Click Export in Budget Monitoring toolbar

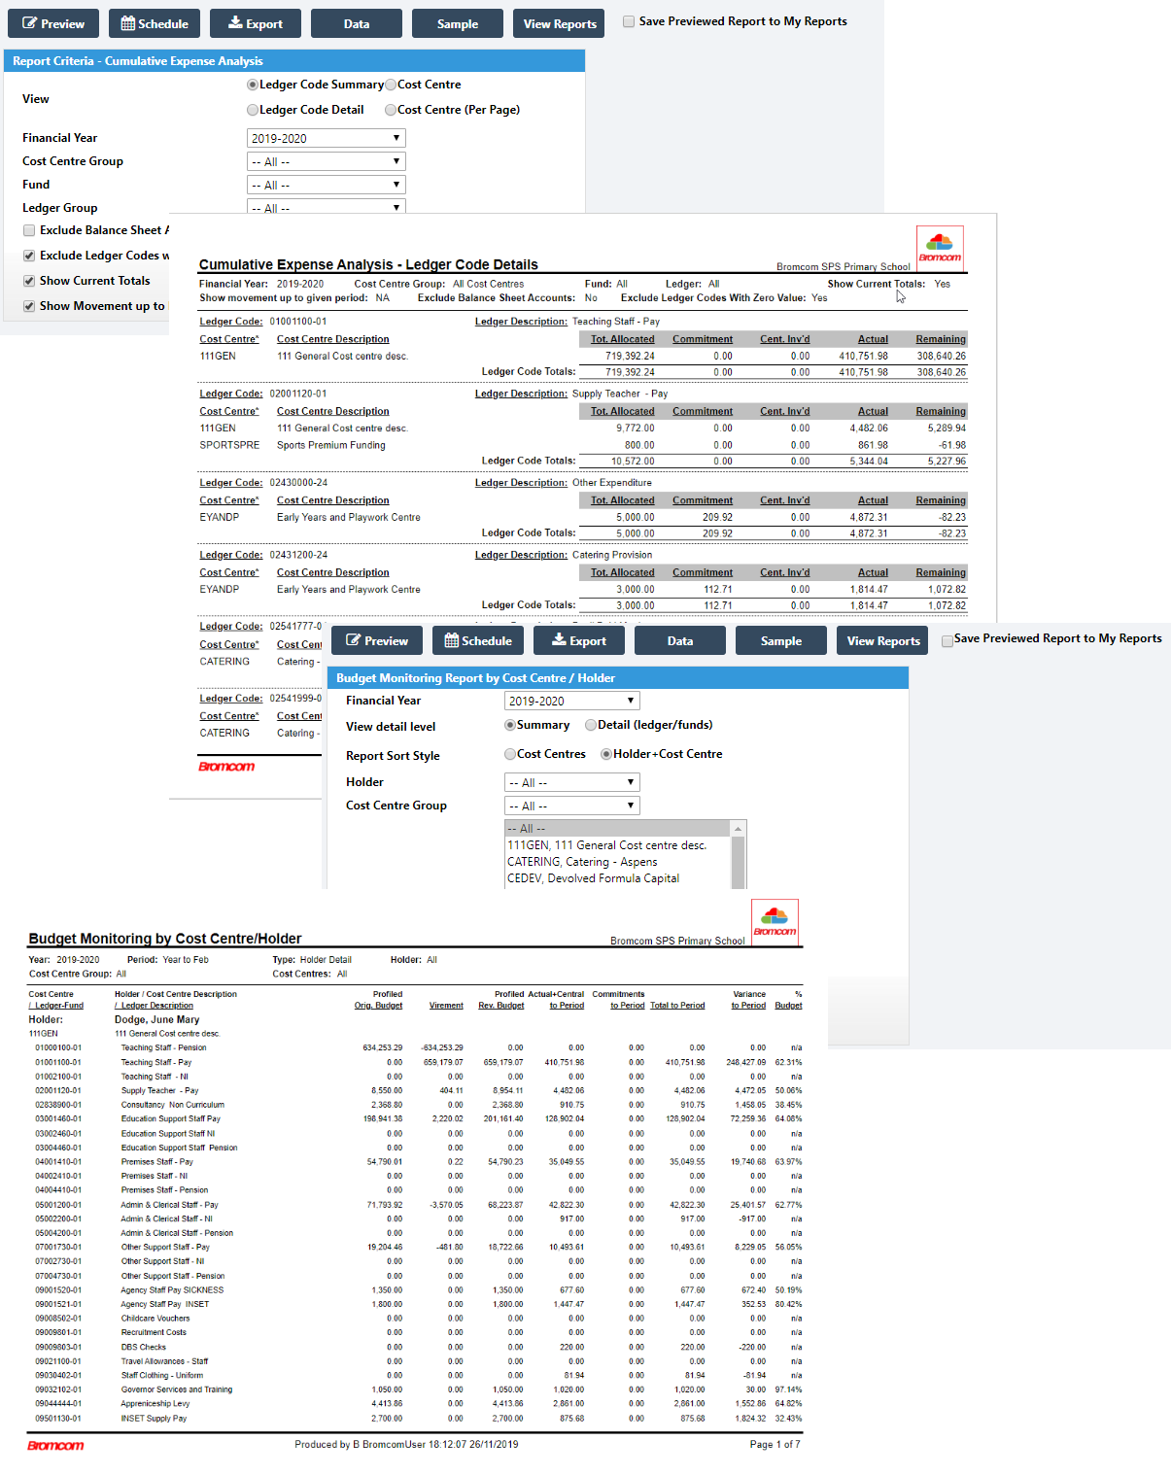(579, 640)
